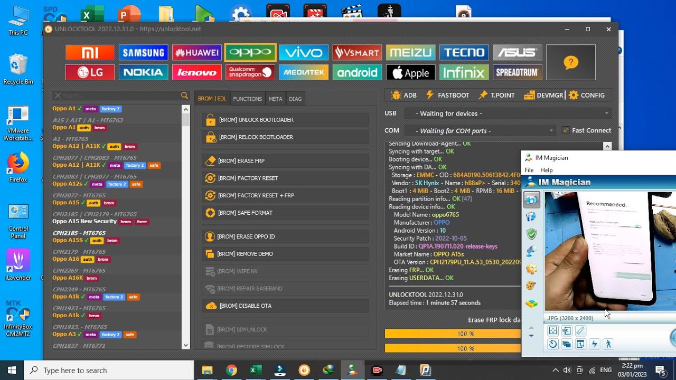Open the T.POINT tool tab
This screenshot has width=676, height=380.
[496, 95]
